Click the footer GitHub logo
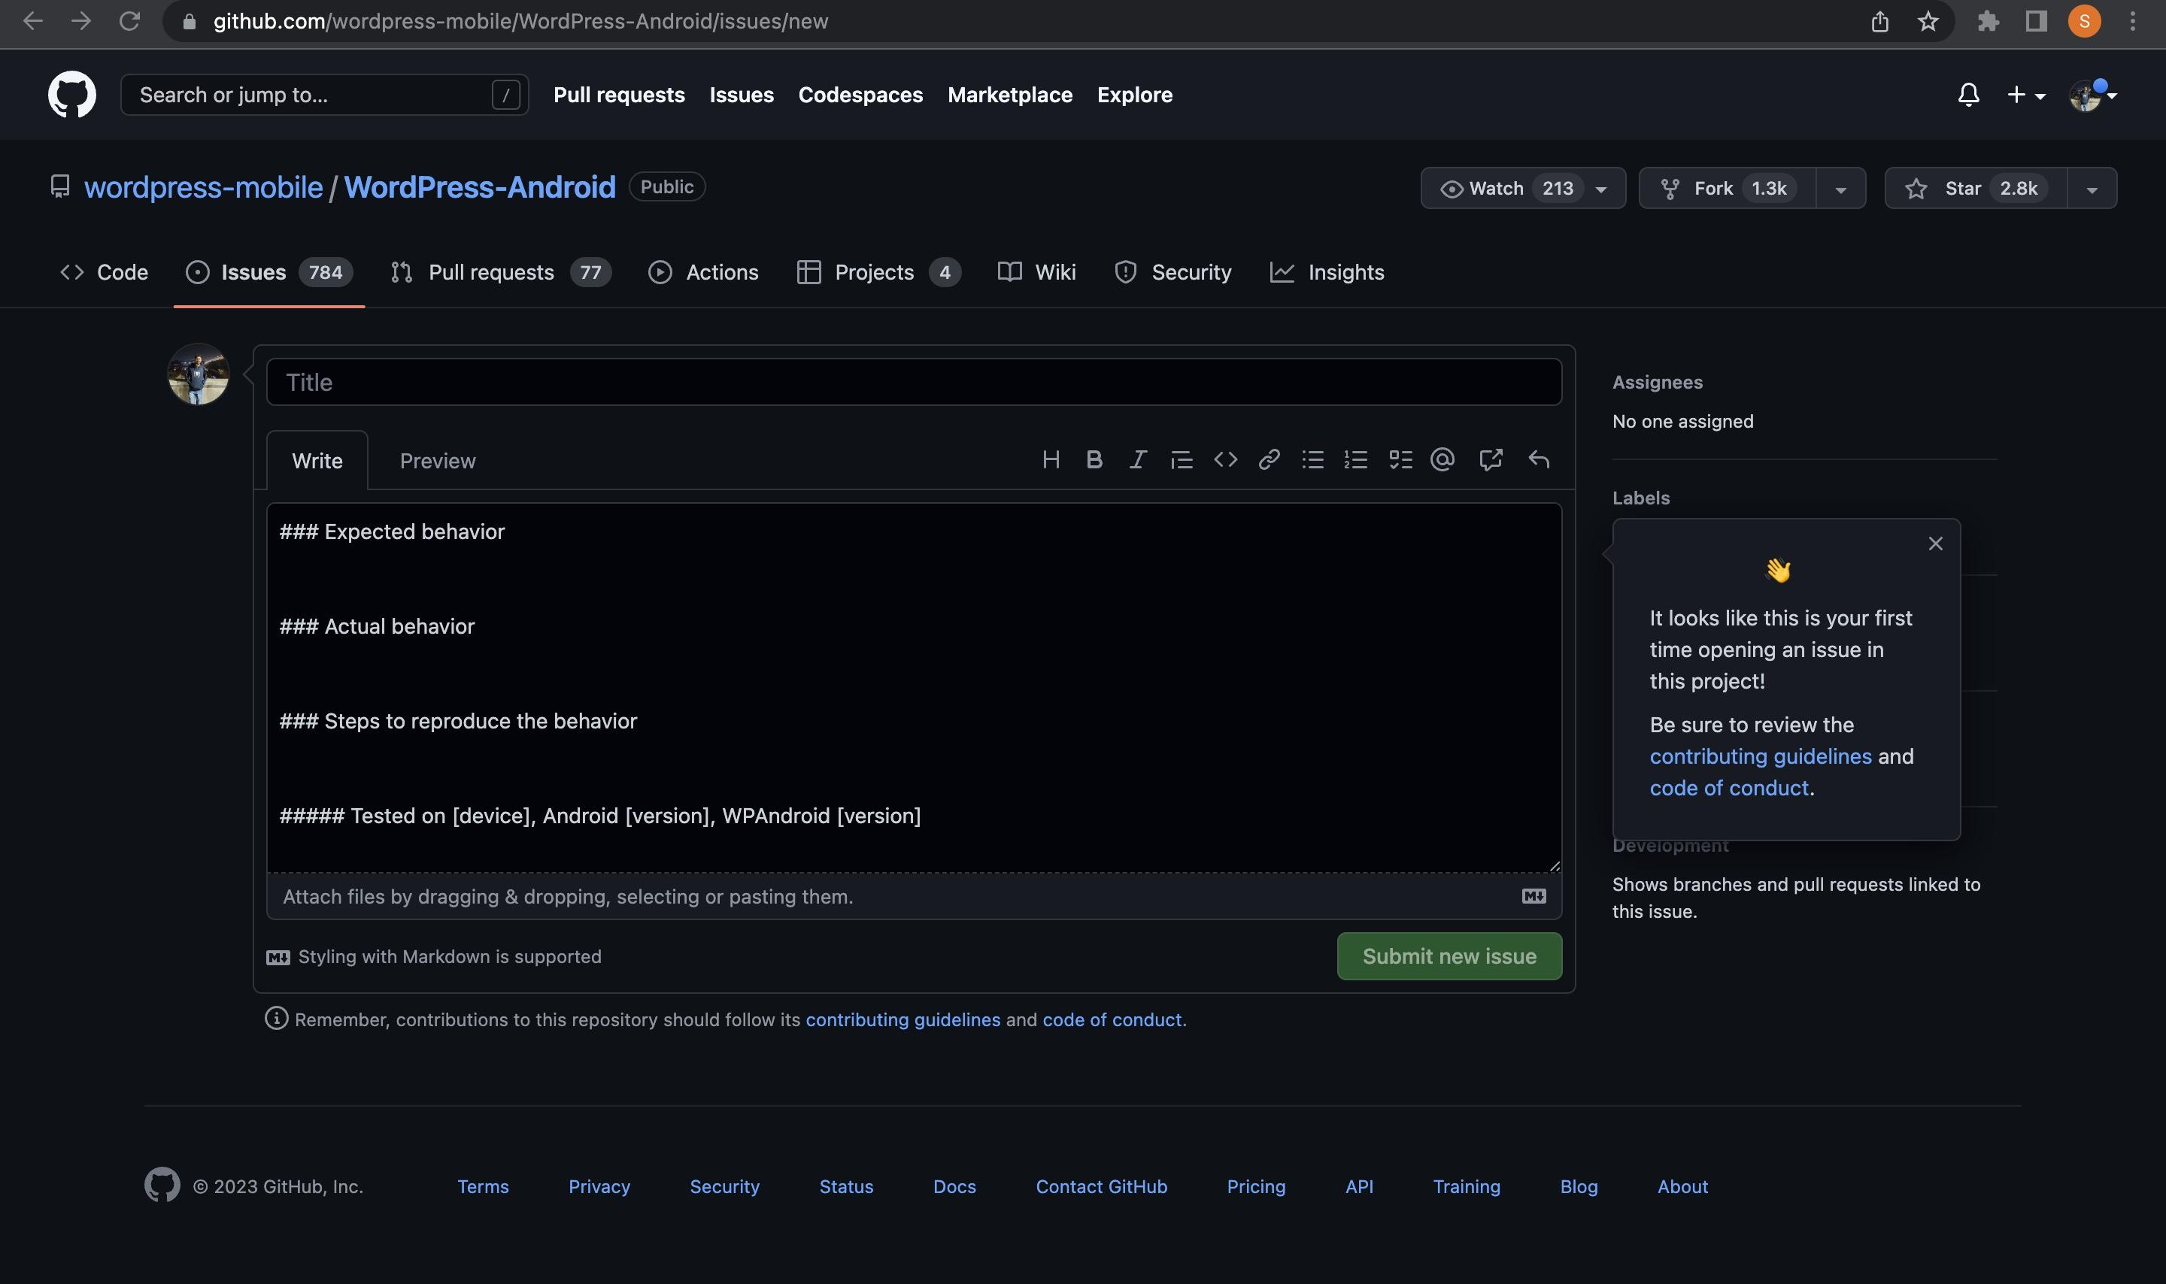2166x1284 pixels. point(162,1186)
